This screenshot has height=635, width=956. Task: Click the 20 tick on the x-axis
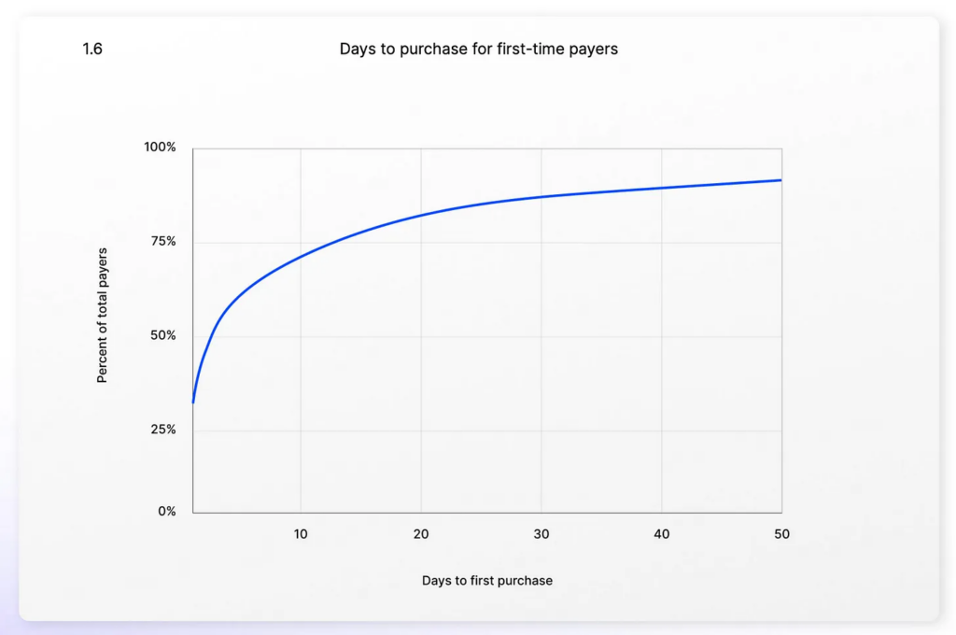[x=421, y=534]
